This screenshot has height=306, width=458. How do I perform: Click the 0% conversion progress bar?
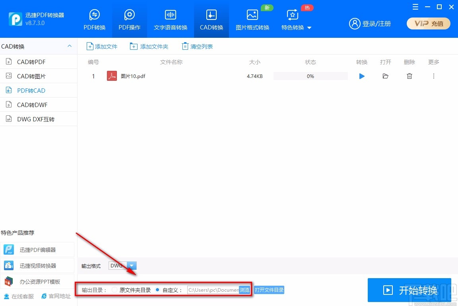310,76
